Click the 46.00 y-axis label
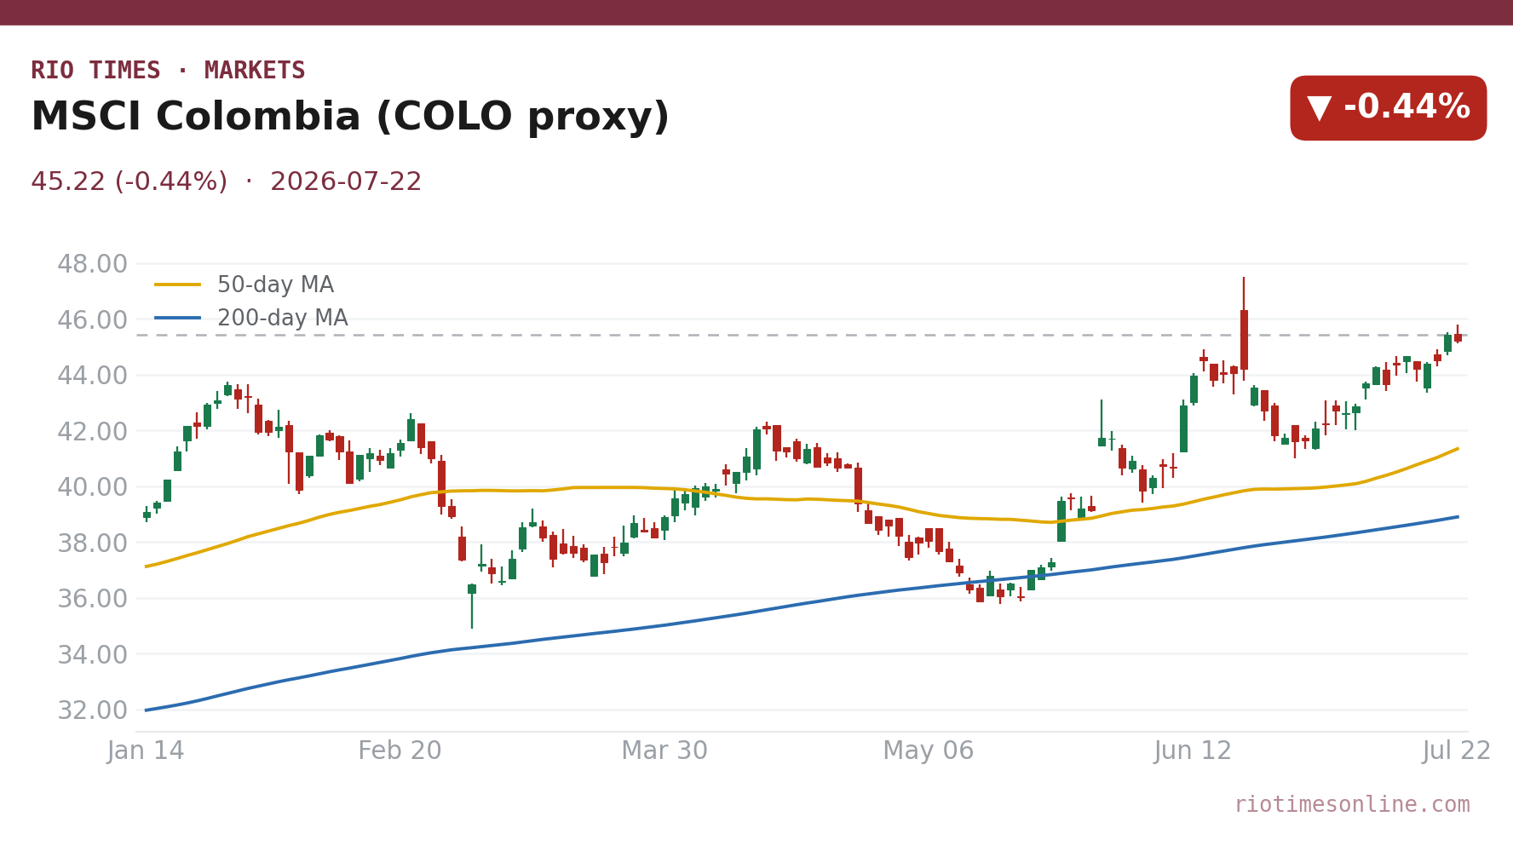1513x851 pixels. pos(92,320)
